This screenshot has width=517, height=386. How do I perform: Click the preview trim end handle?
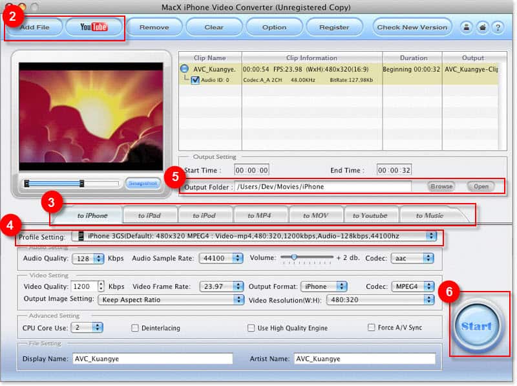click(x=81, y=184)
